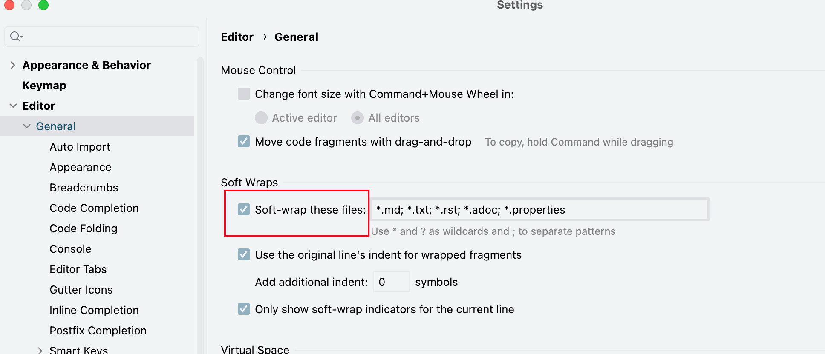Click the search magnifier icon in settings
The height and width of the screenshot is (354, 825).
tap(16, 37)
